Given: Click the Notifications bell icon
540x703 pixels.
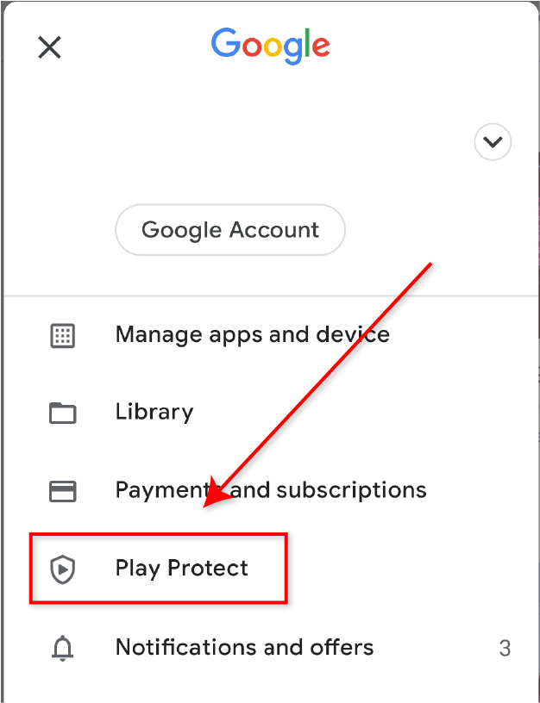Looking at the screenshot, I should click(x=62, y=648).
